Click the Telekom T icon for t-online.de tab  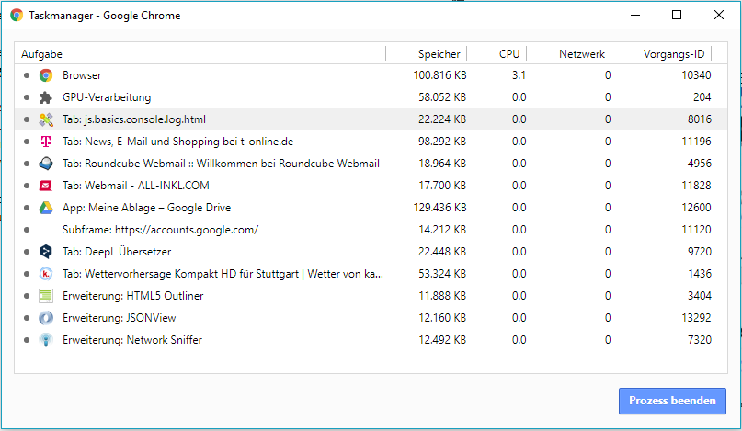click(46, 142)
